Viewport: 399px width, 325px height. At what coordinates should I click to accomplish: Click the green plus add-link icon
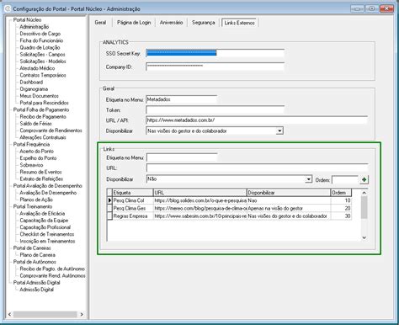click(x=364, y=179)
